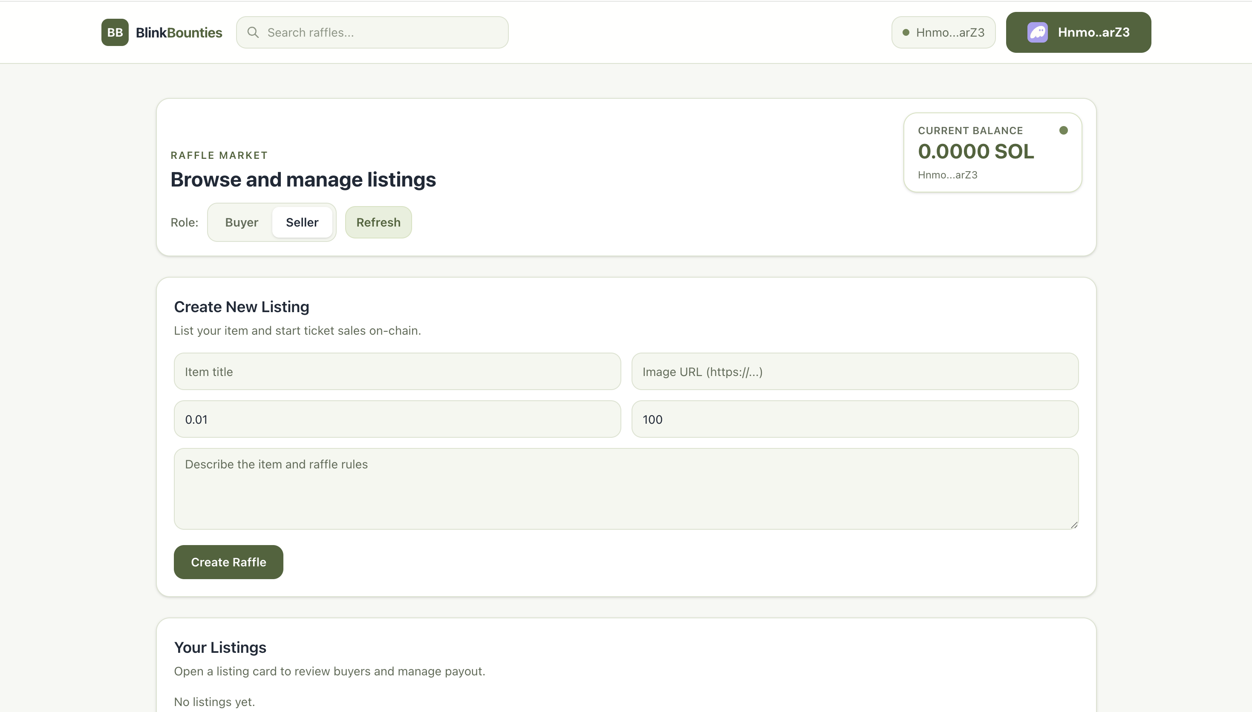This screenshot has height=712, width=1252.
Task: Select the Seller role
Action: click(302, 222)
